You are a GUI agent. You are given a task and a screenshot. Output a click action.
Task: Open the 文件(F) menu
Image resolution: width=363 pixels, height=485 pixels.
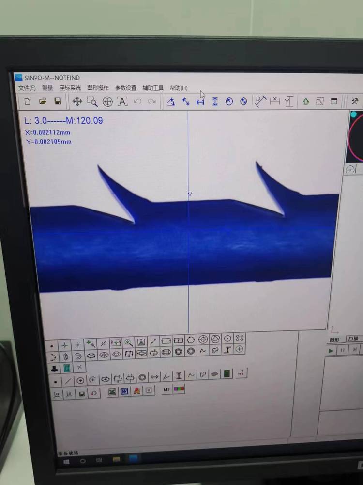[x=27, y=88]
